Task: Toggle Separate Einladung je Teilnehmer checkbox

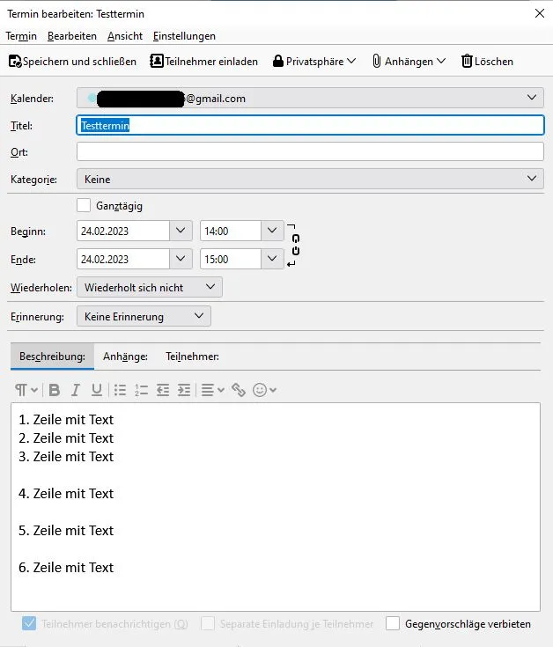Action: click(208, 623)
